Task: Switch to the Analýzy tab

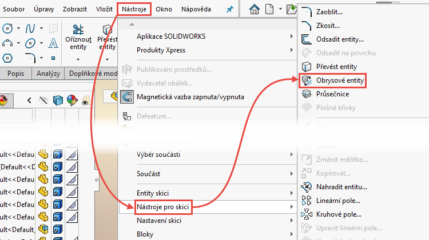Action: pos(48,74)
